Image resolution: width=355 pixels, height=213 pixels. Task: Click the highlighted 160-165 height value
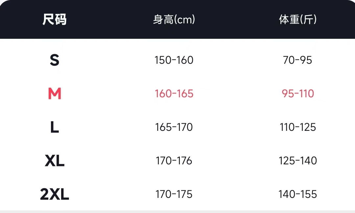174,94
